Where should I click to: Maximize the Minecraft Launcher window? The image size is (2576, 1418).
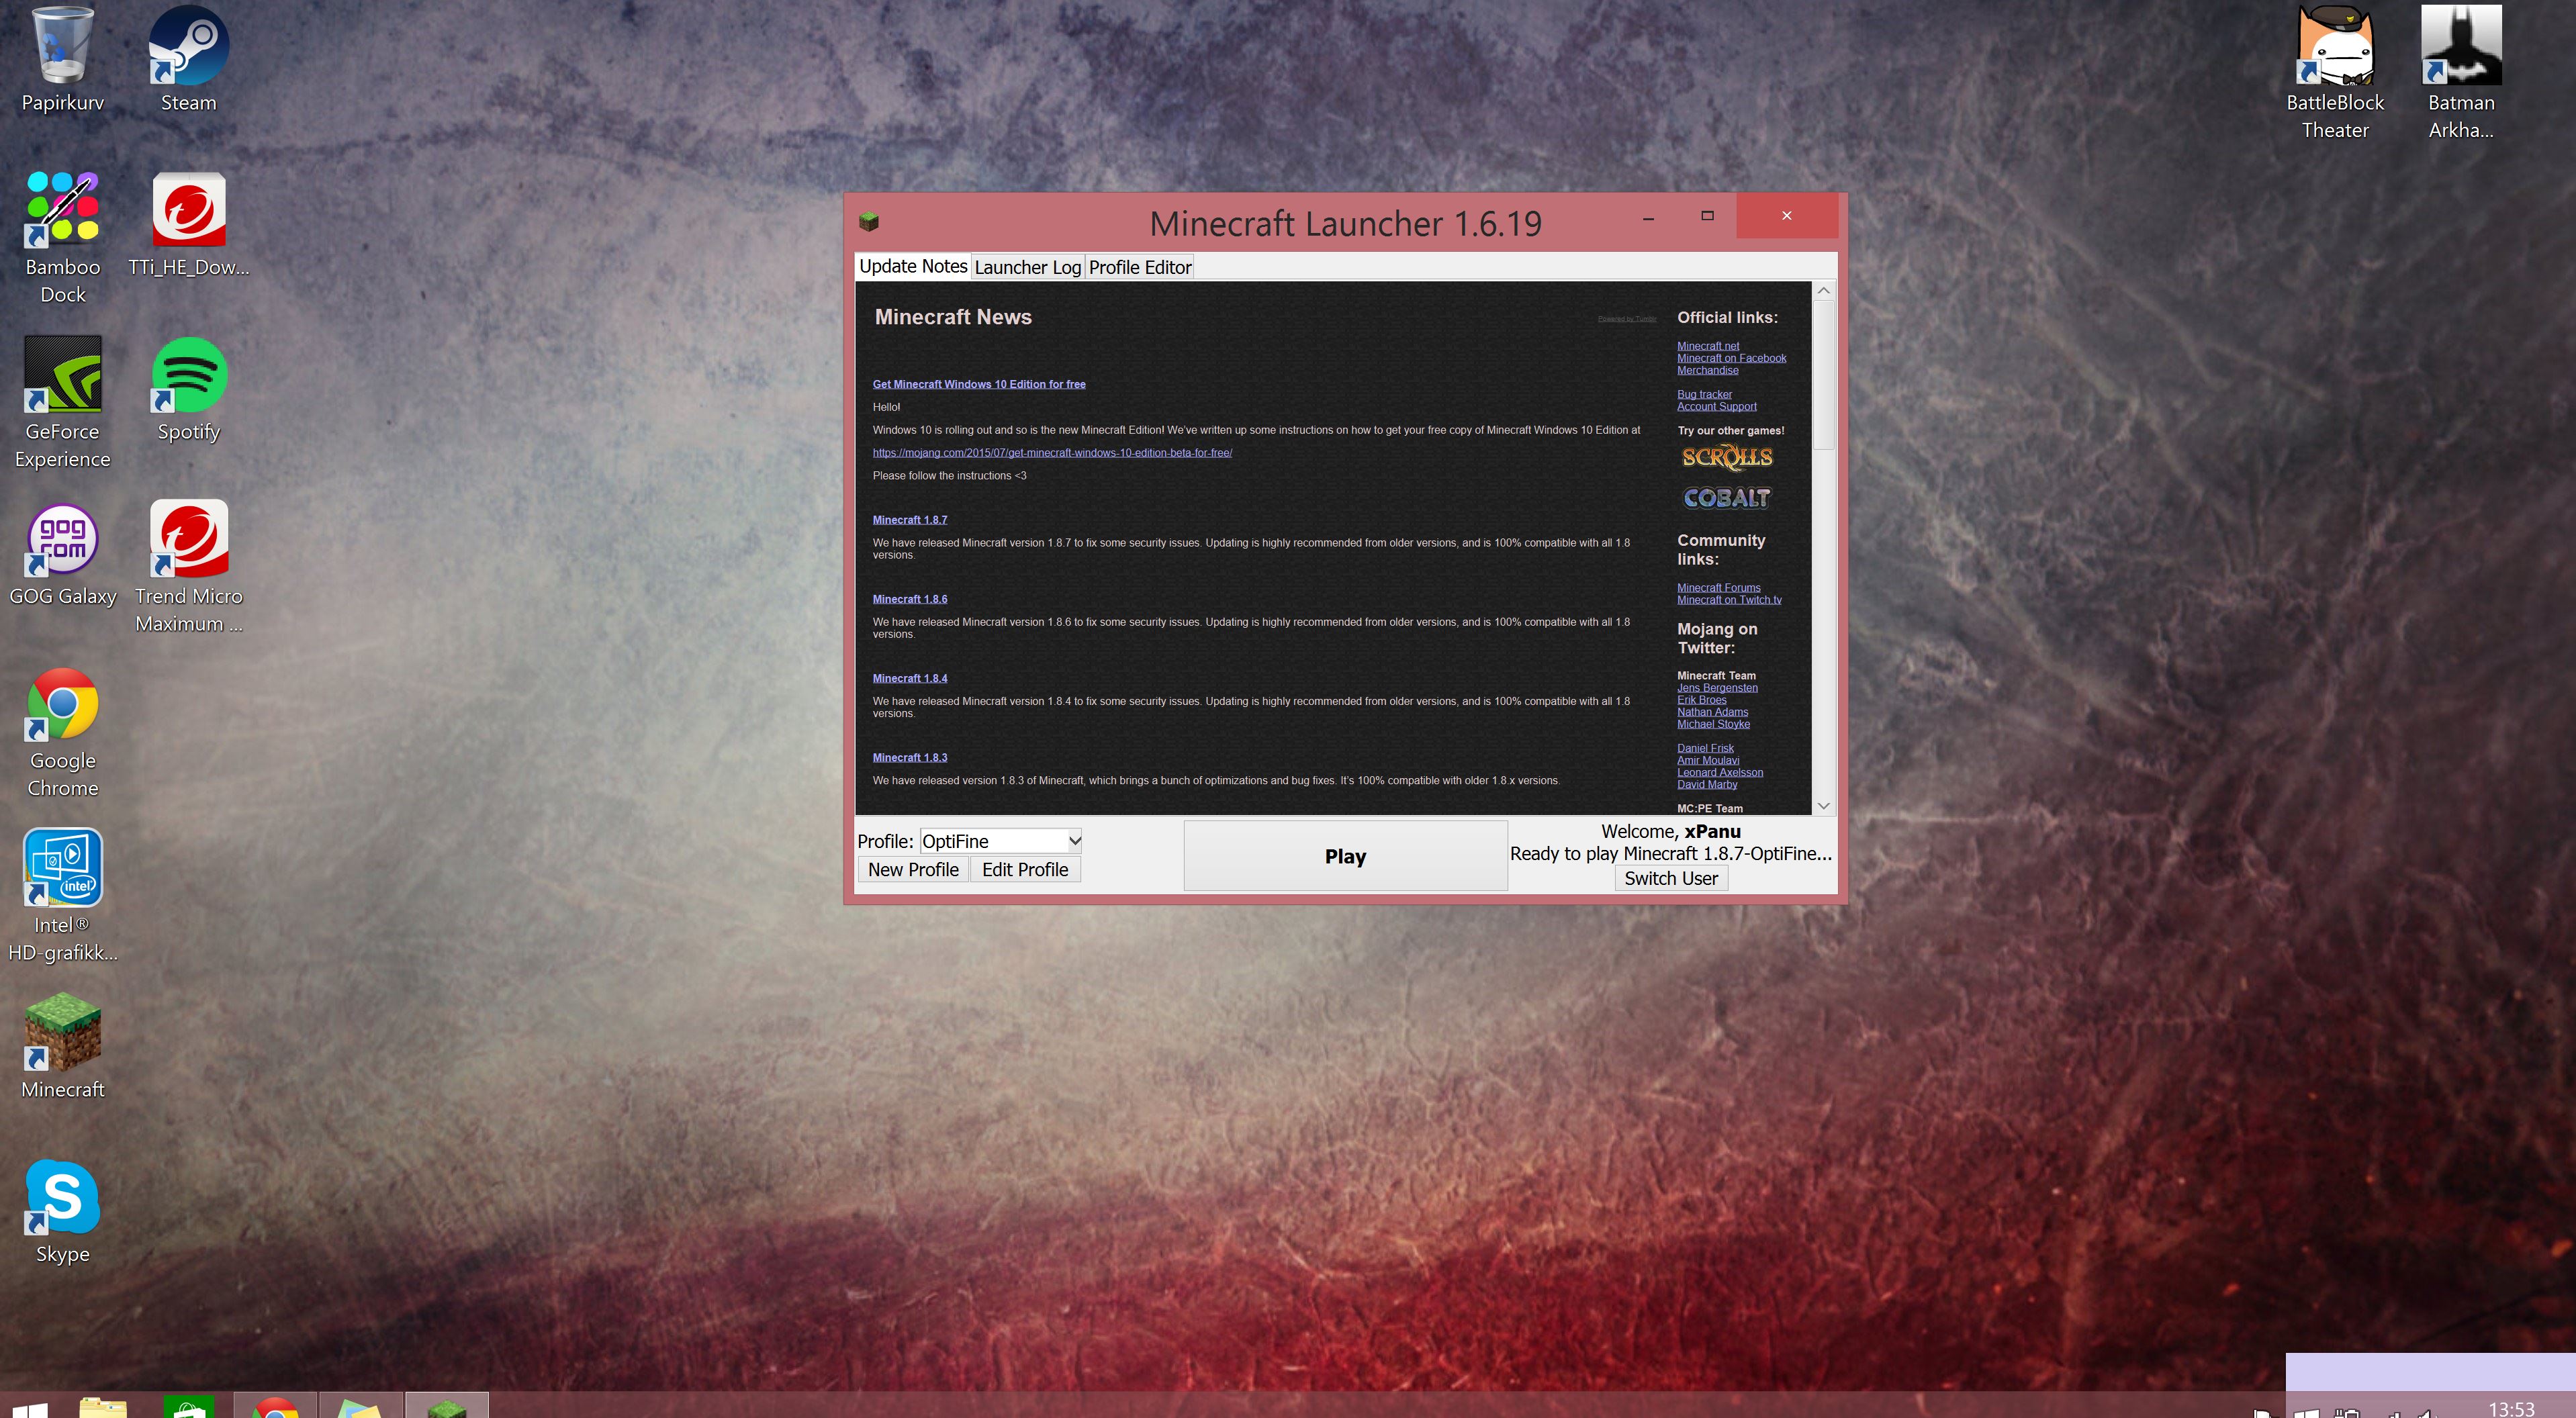click(1707, 216)
